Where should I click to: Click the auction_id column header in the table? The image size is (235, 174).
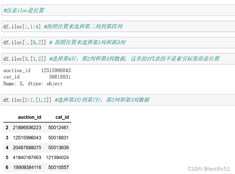click(30, 117)
